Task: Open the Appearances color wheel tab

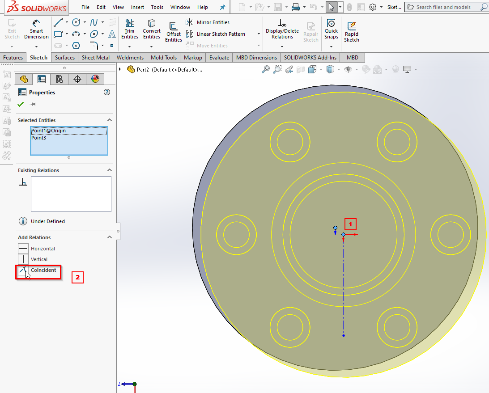Action: (x=95, y=79)
